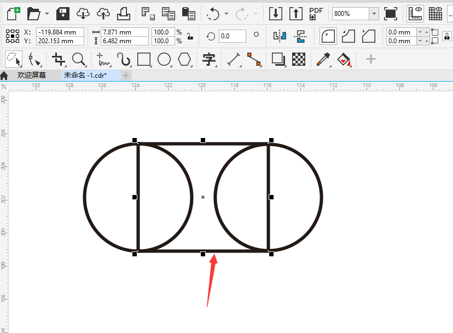Image resolution: width=453 pixels, height=333 pixels.
Task: Select the Pick tool
Action: pyautogui.click(x=13, y=59)
